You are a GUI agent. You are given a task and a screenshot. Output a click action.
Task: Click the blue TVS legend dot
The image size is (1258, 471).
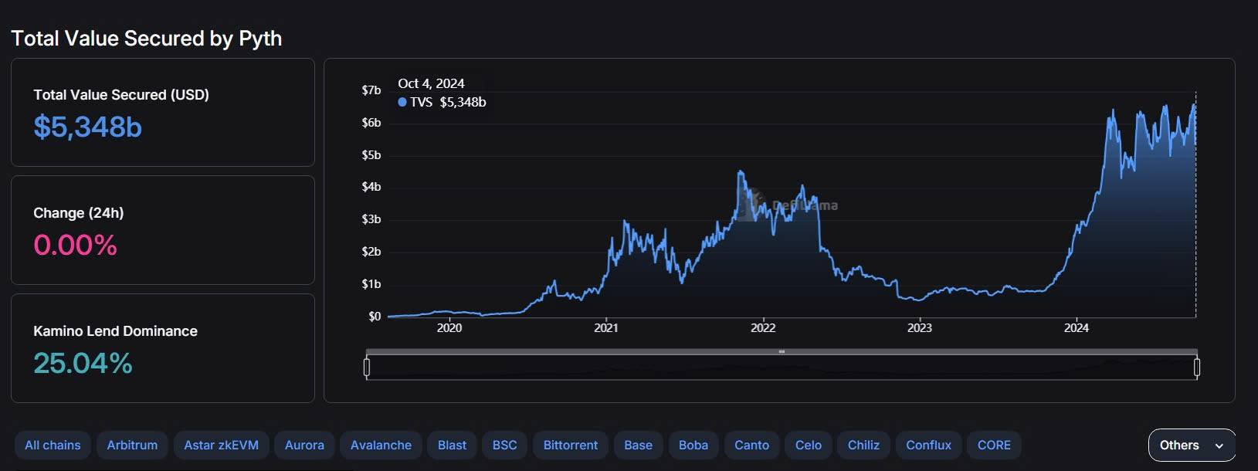[x=402, y=102]
